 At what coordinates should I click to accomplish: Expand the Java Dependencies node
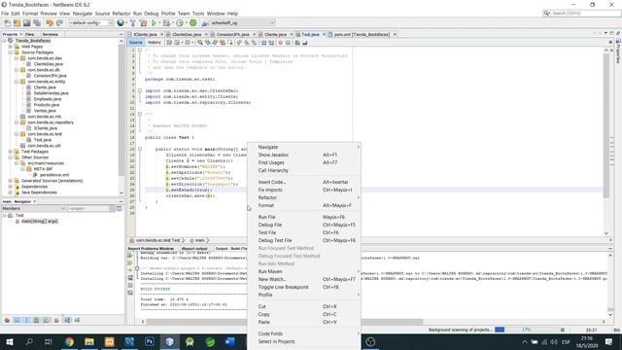coord(11,192)
